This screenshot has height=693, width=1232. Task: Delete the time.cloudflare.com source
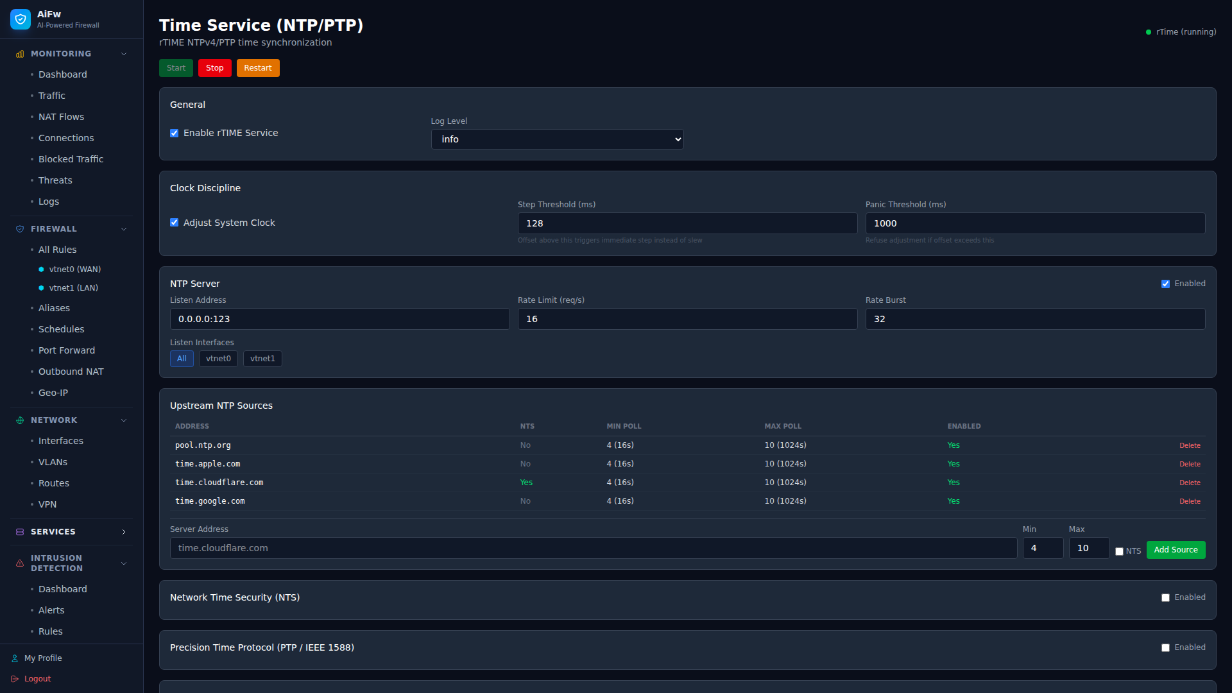click(x=1190, y=483)
